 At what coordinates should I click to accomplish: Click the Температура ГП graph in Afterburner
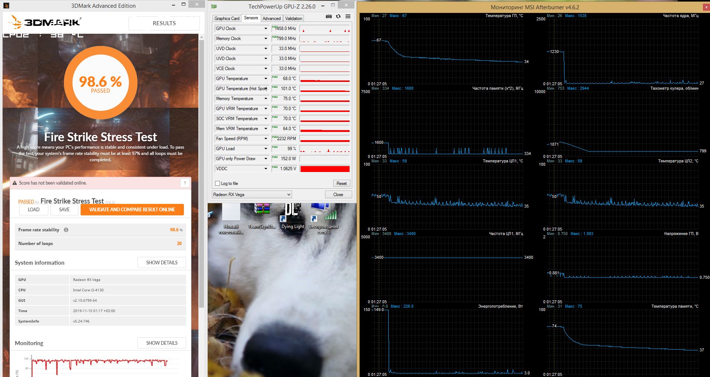point(447,51)
